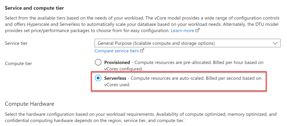
Task: Open the Learn more link
Action: 182,30
